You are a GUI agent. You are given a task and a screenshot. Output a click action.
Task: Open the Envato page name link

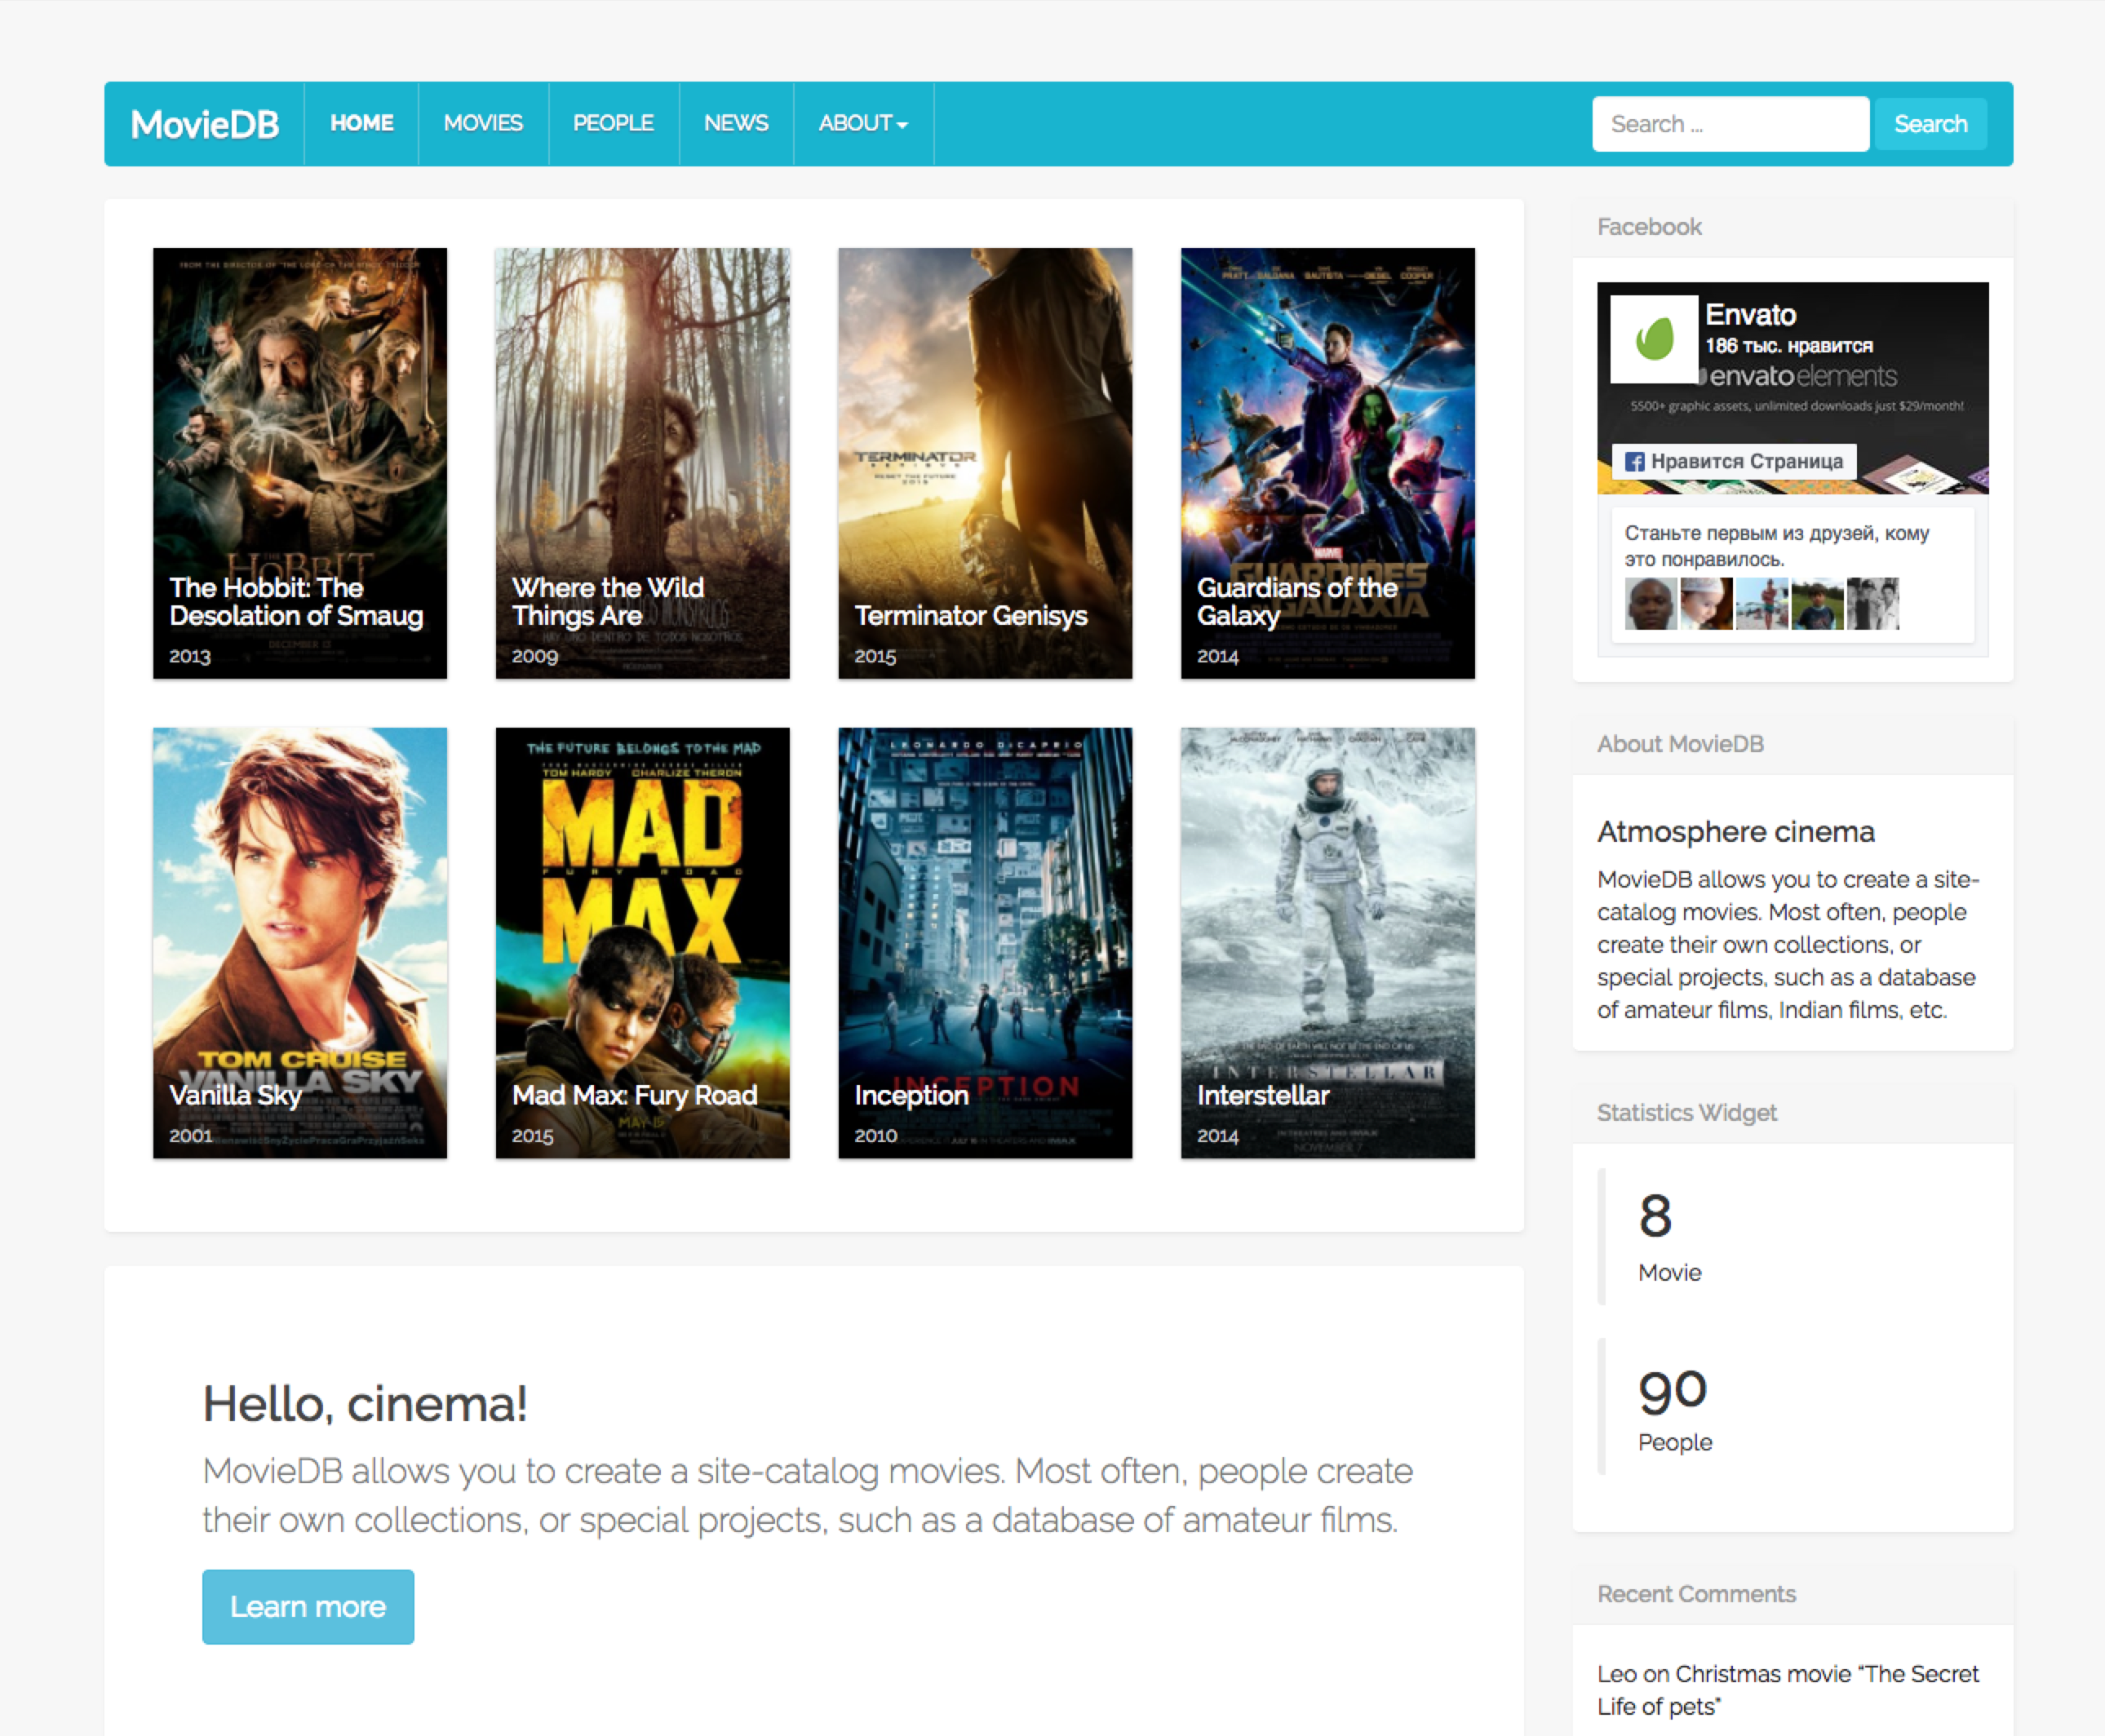(x=1750, y=314)
